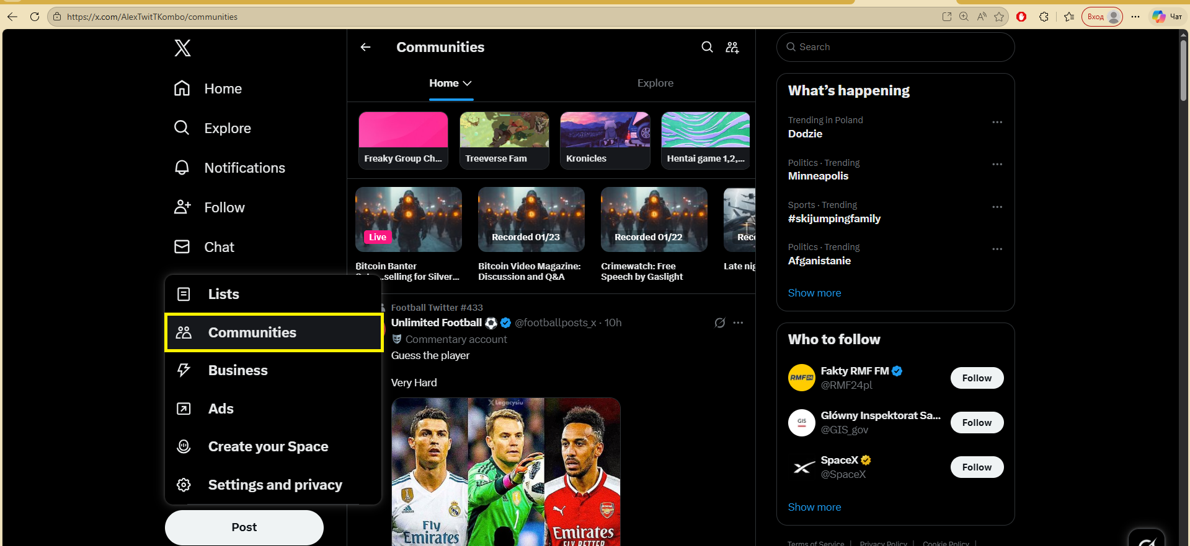Open Home from the sidebar
1190x546 pixels.
coord(208,89)
